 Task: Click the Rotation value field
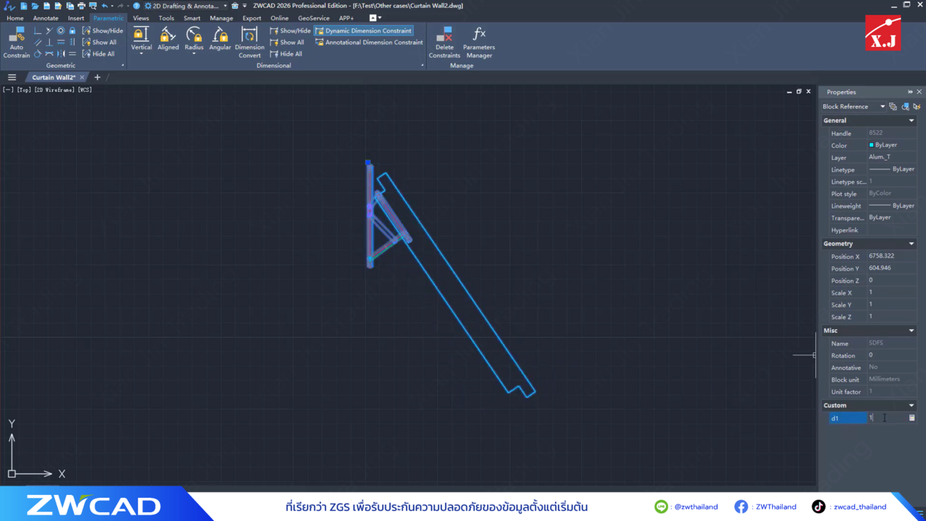893,355
